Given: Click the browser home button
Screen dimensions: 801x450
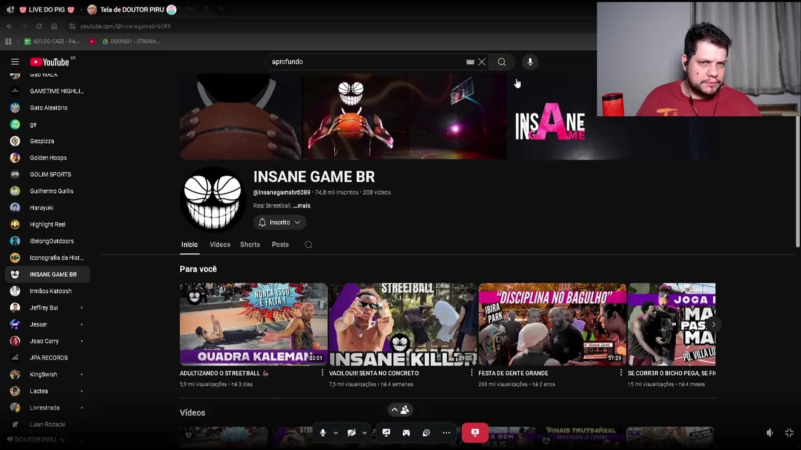Looking at the screenshot, I should click(x=54, y=26).
